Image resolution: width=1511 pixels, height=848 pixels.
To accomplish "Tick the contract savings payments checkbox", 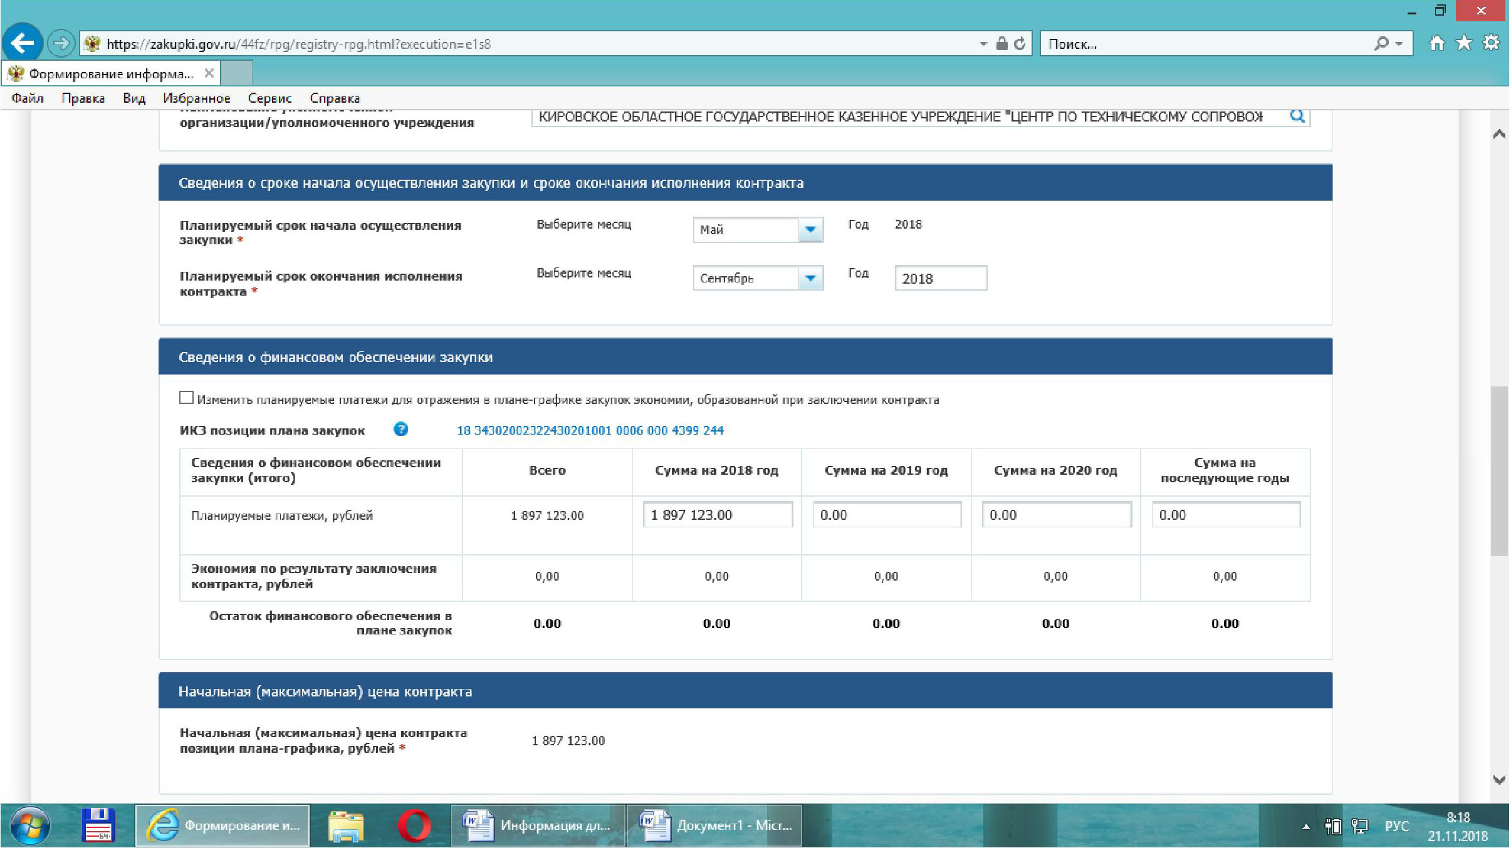I will click(186, 398).
